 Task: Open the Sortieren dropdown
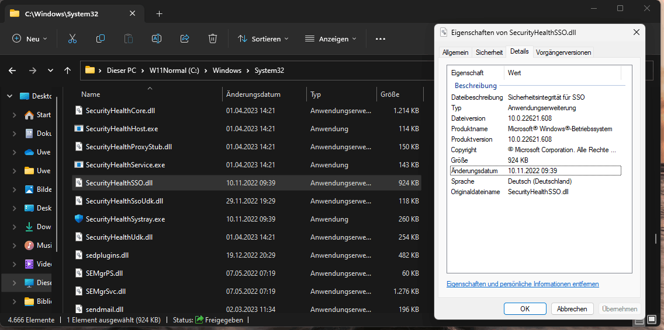click(x=263, y=38)
